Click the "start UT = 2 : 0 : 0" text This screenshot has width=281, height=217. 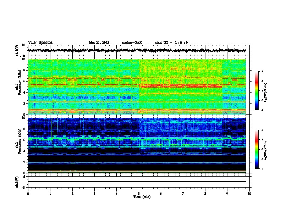(171, 43)
